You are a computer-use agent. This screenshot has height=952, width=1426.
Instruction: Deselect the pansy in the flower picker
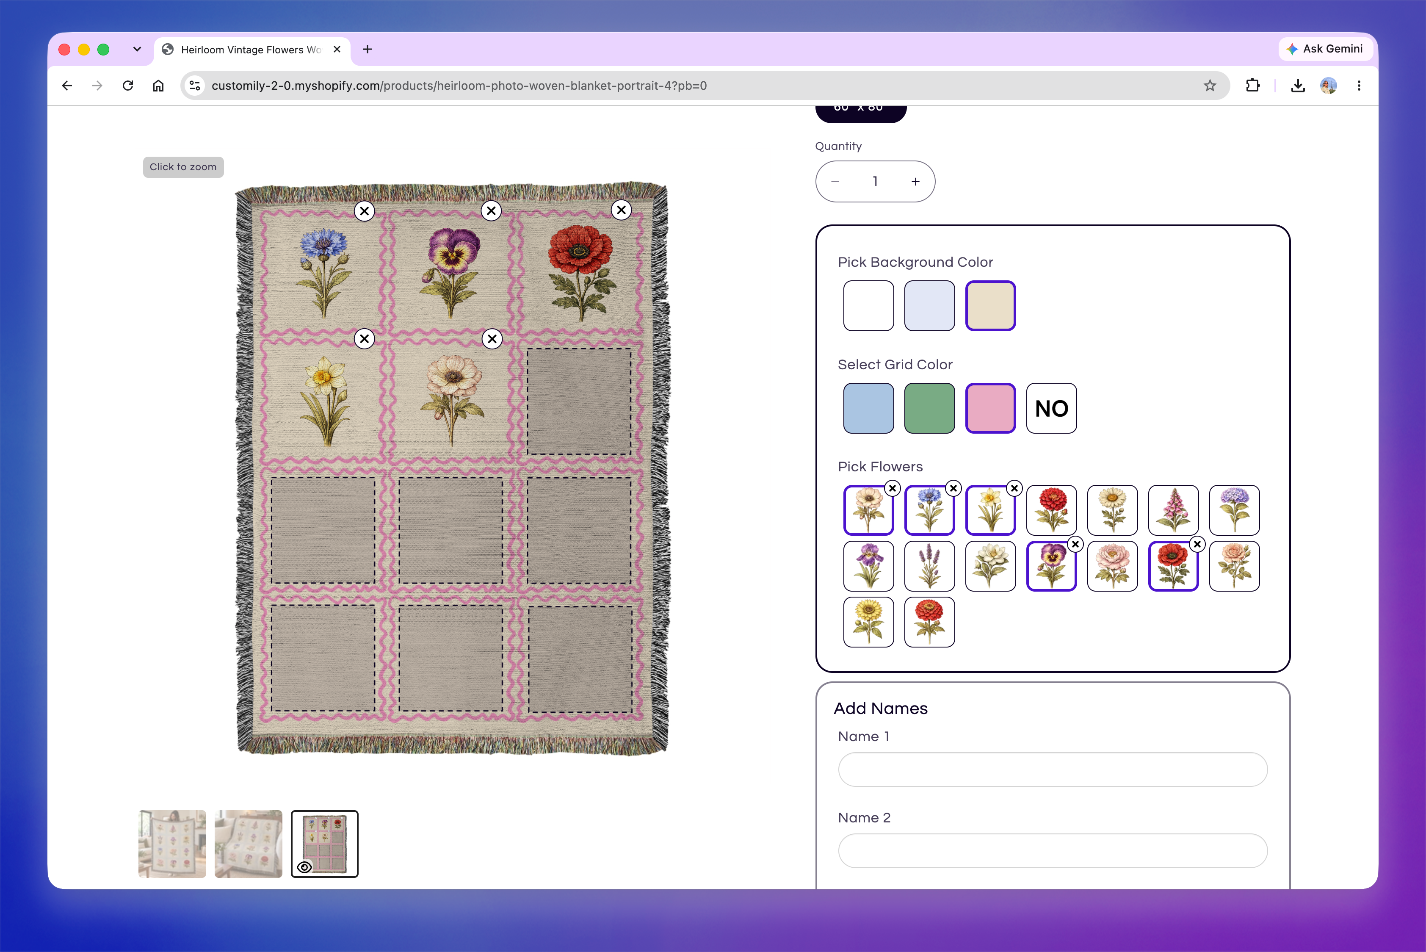pyautogui.click(x=1076, y=544)
